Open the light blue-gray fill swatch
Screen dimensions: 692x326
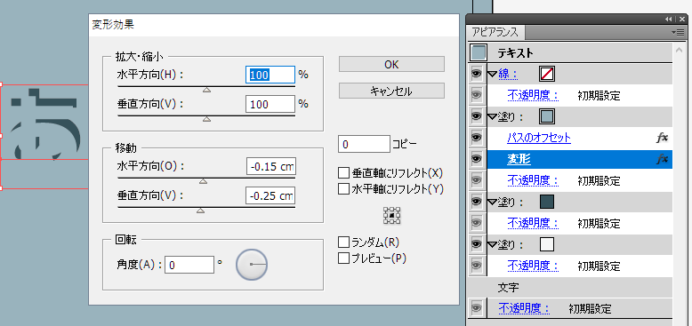[547, 116]
